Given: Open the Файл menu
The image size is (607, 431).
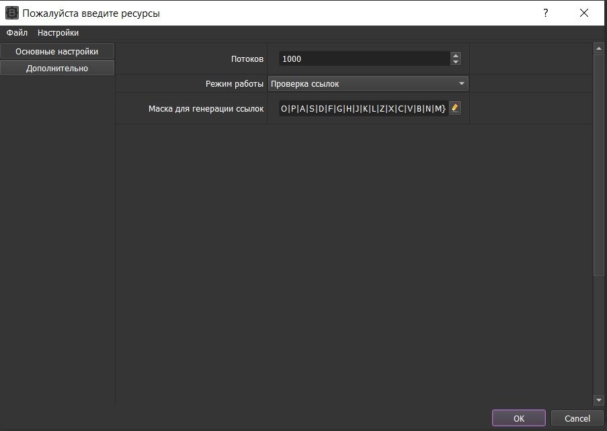Looking at the screenshot, I should click(x=17, y=32).
